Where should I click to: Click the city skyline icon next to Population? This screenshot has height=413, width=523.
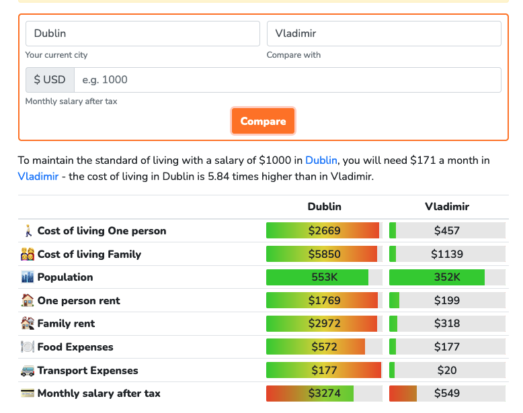[28, 277]
